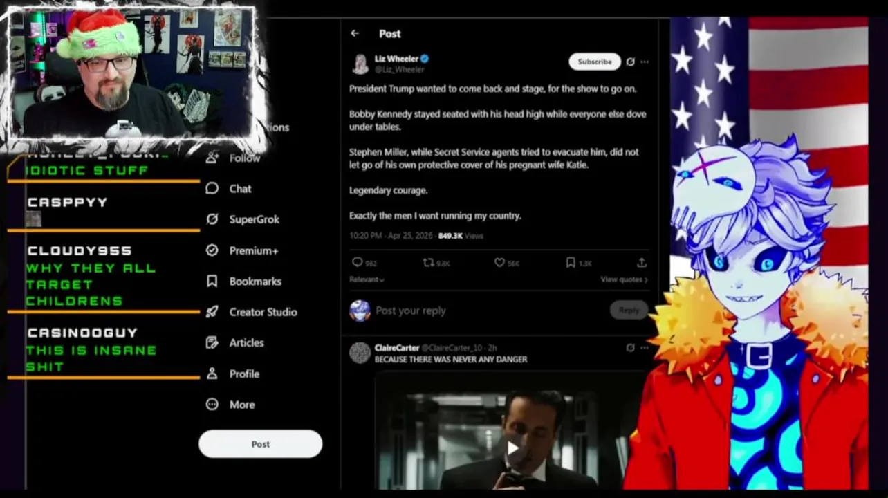The height and width of the screenshot is (498, 888).
Task: Click 'Legendary courage.' line in the post
Action: 388,190
